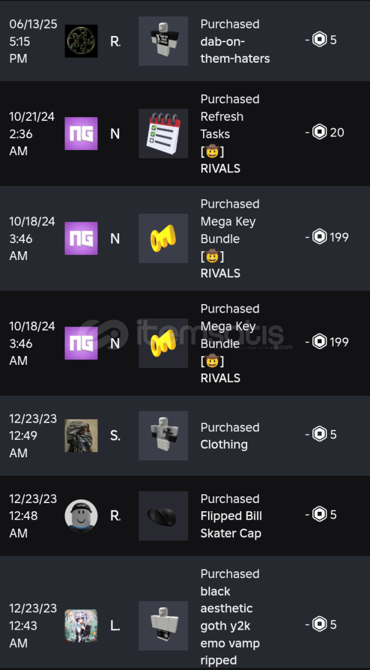370x670 pixels.
Task: Open the Flipped Bill Skater Cap thumbnail
Action: pos(163,516)
